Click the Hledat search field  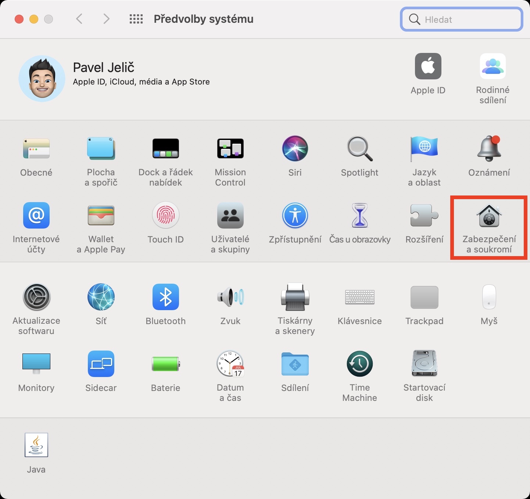click(x=462, y=19)
